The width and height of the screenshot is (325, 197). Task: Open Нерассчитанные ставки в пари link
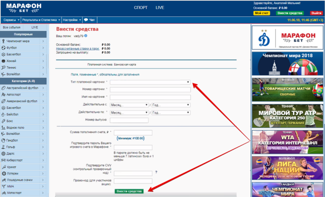click(77, 49)
